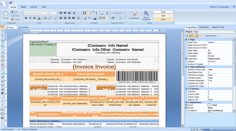
Task: Click the Paste clipboard icon
Action: (6, 14)
